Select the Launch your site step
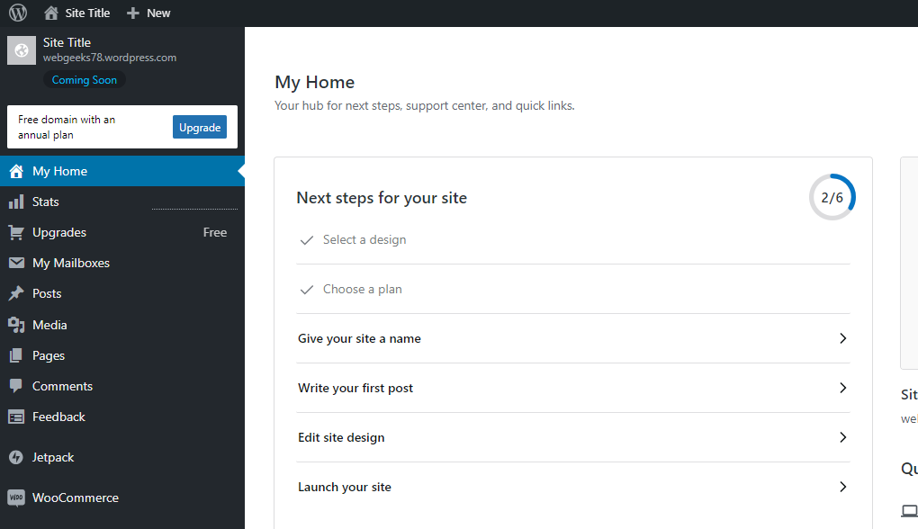 click(573, 487)
